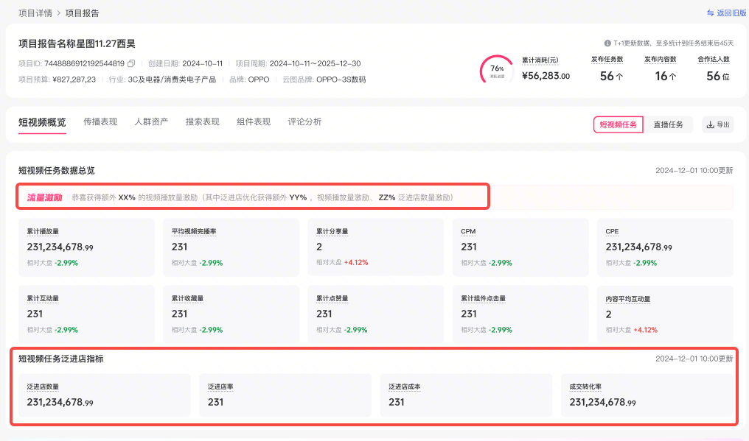Go to the 组件表现 tab

[254, 121]
